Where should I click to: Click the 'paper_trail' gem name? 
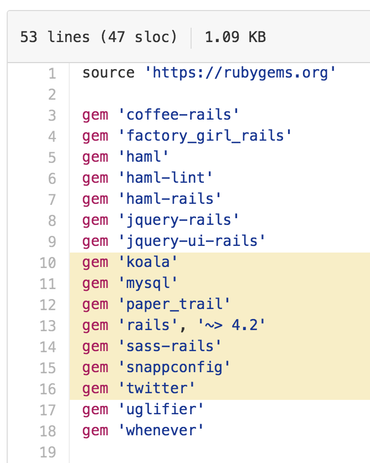[x=174, y=304]
